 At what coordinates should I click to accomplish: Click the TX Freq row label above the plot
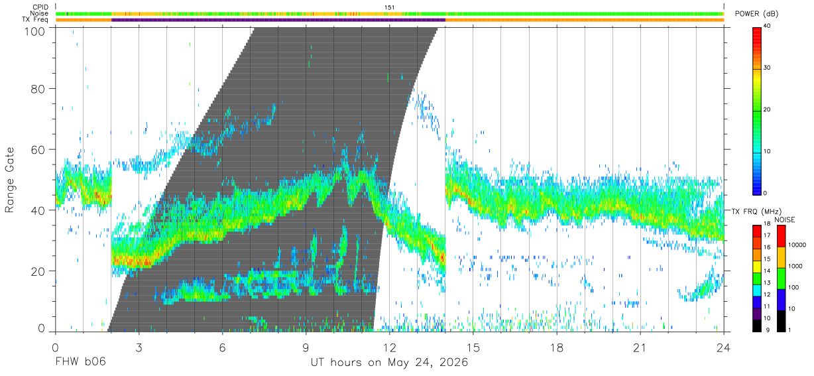(36, 20)
